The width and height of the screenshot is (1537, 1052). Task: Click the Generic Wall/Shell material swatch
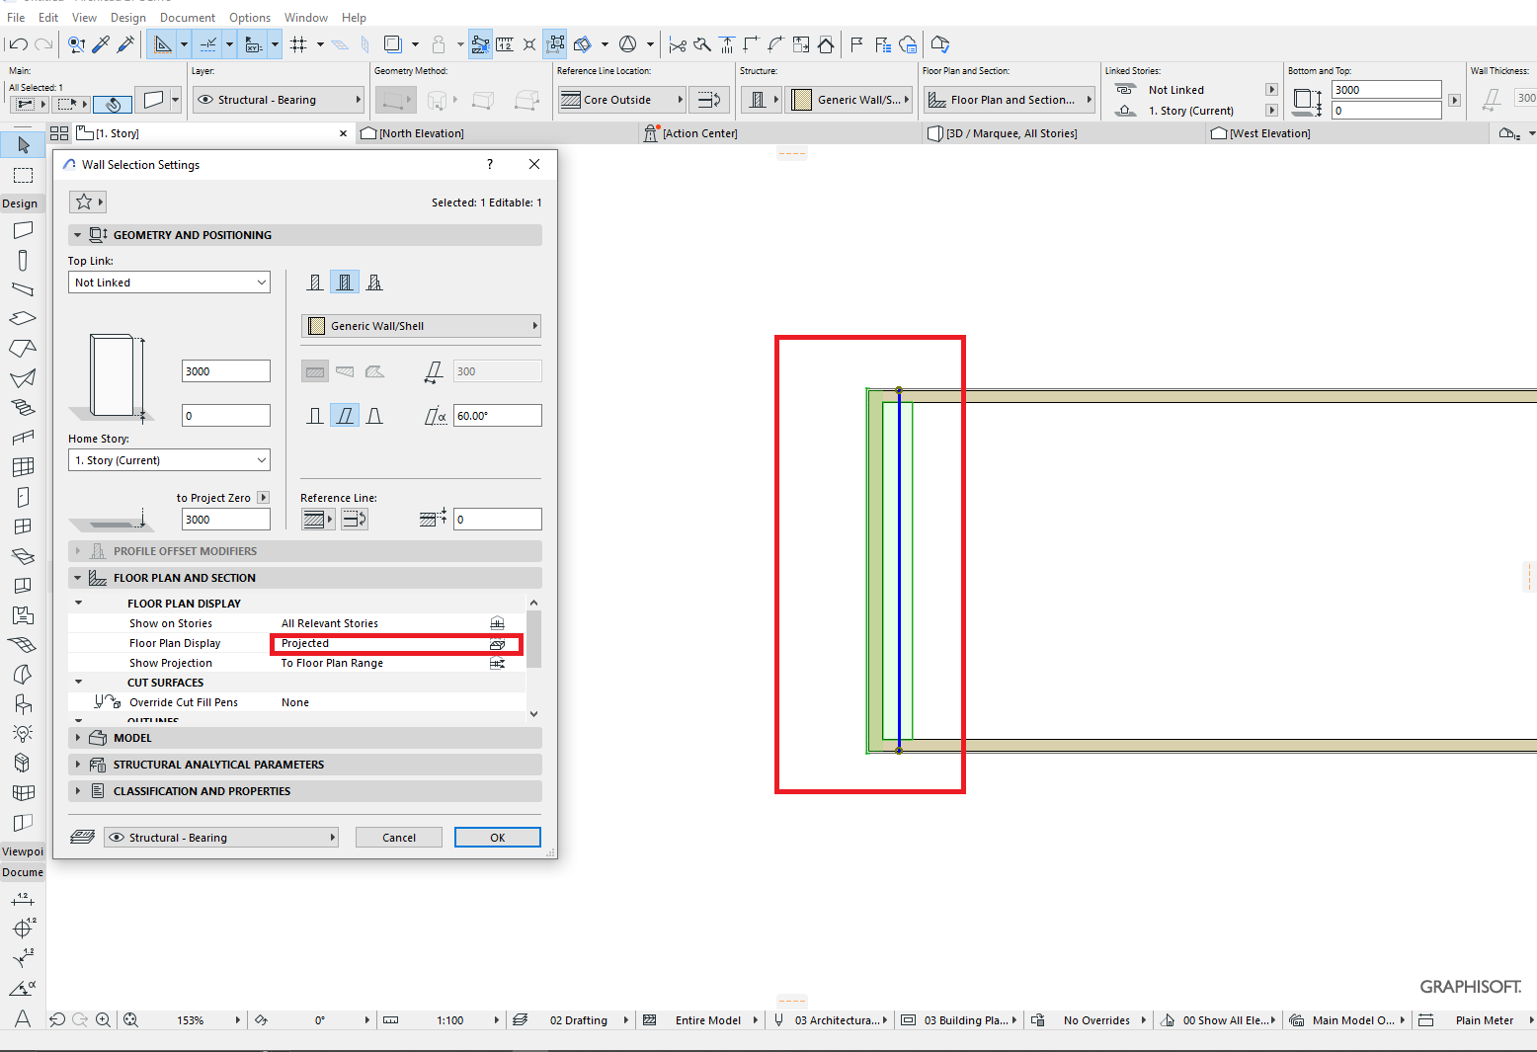pyautogui.click(x=316, y=326)
